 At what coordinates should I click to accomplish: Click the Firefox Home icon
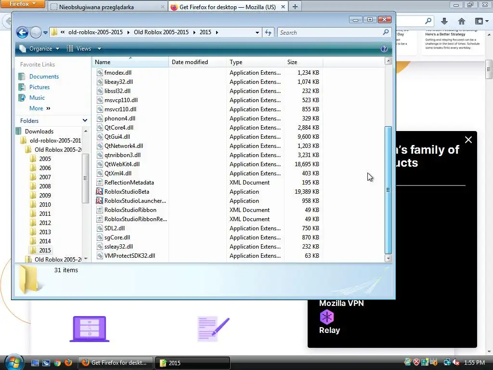462,21
